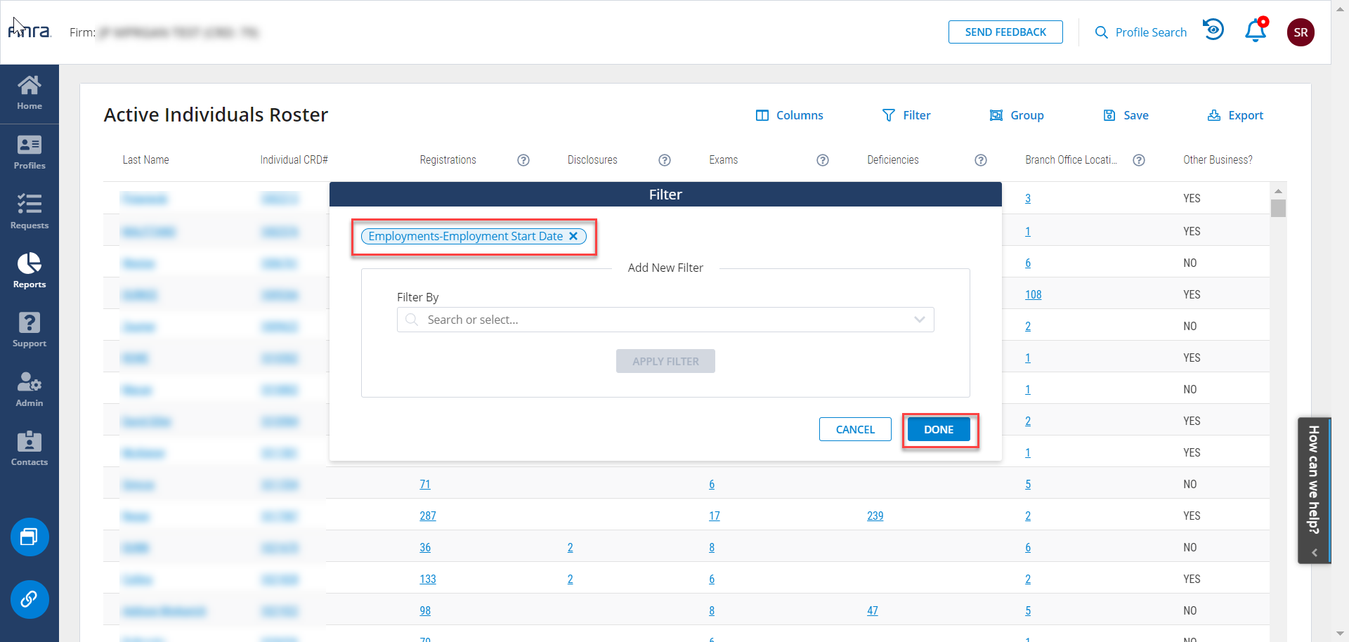The image size is (1349, 642).
Task: Open Profiles in the sidebar
Action: pos(30,152)
